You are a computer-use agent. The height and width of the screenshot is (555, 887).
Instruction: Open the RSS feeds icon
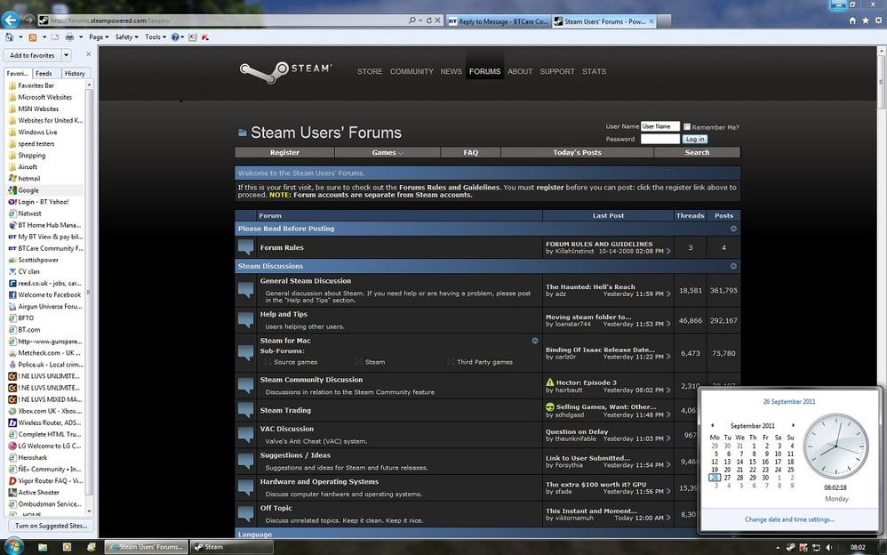pyautogui.click(x=33, y=37)
